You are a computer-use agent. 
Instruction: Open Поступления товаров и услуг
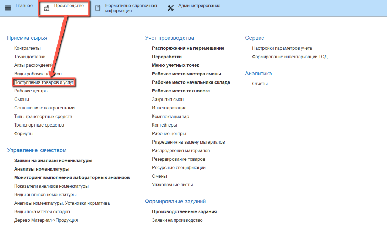point(44,82)
